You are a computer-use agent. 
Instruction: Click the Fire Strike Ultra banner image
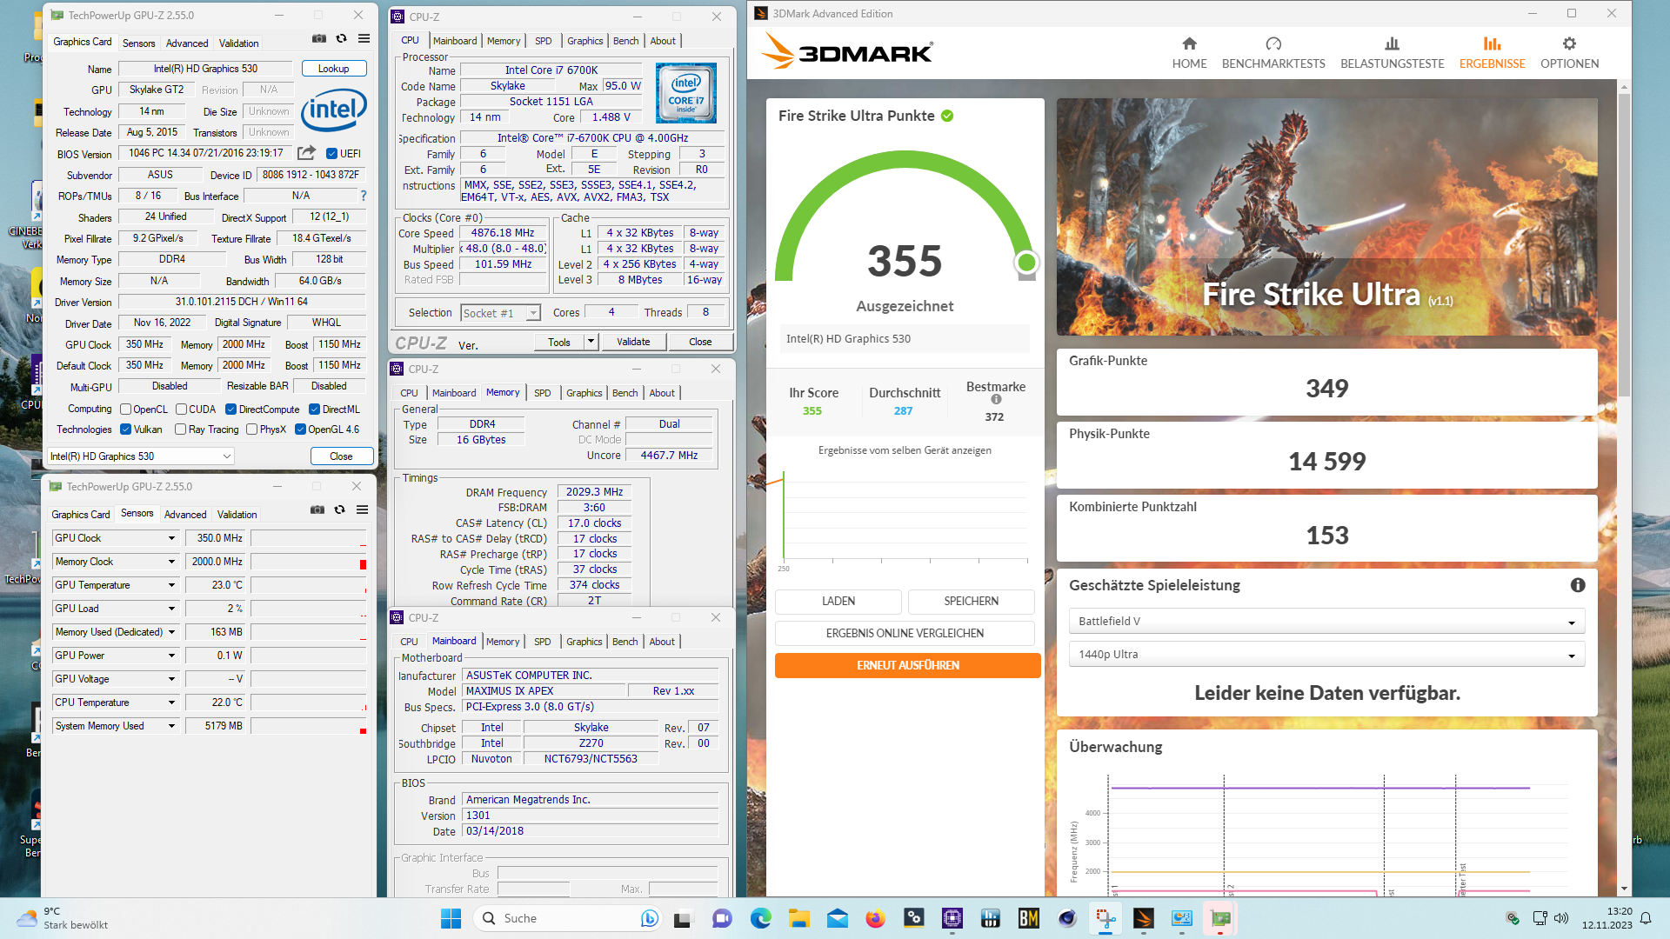[1326, 216]
